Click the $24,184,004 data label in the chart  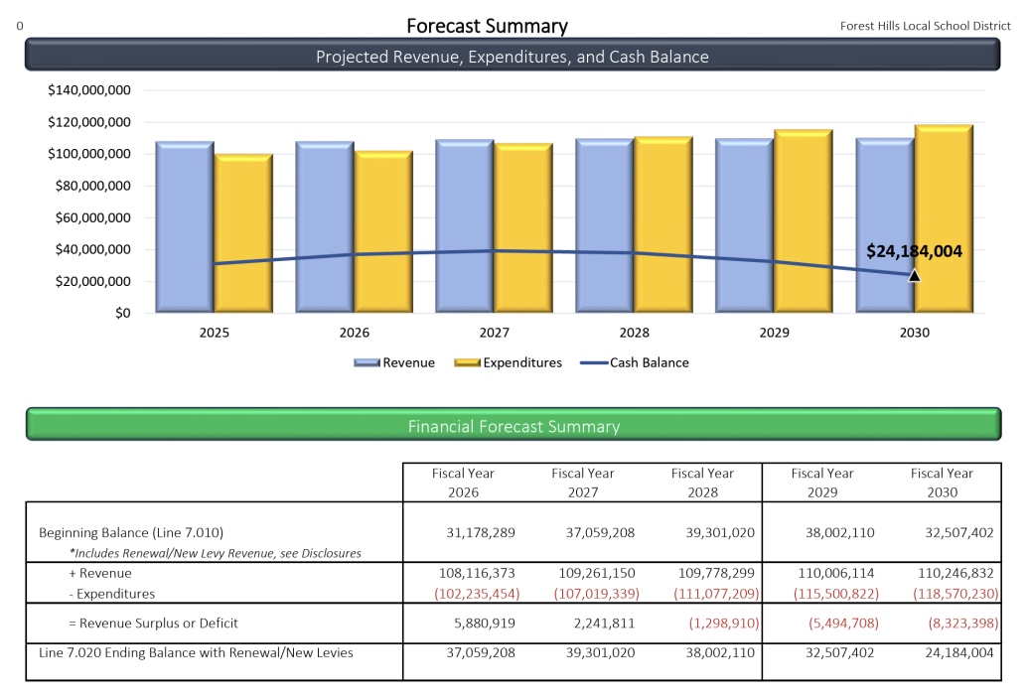click(914, 251)
